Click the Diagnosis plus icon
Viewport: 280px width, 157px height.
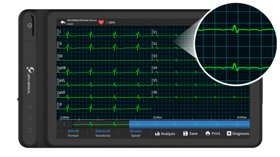tap(229, 134)
